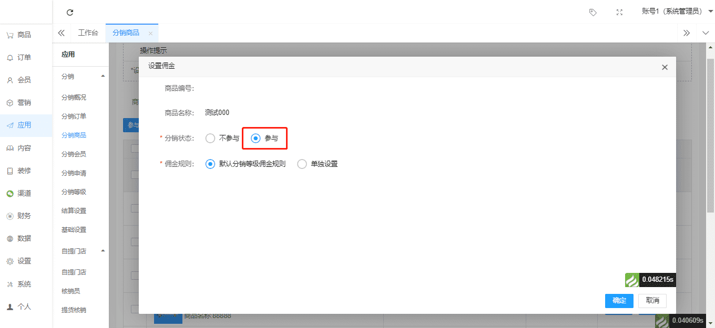Collapse the 分销 submenu group

103,77
